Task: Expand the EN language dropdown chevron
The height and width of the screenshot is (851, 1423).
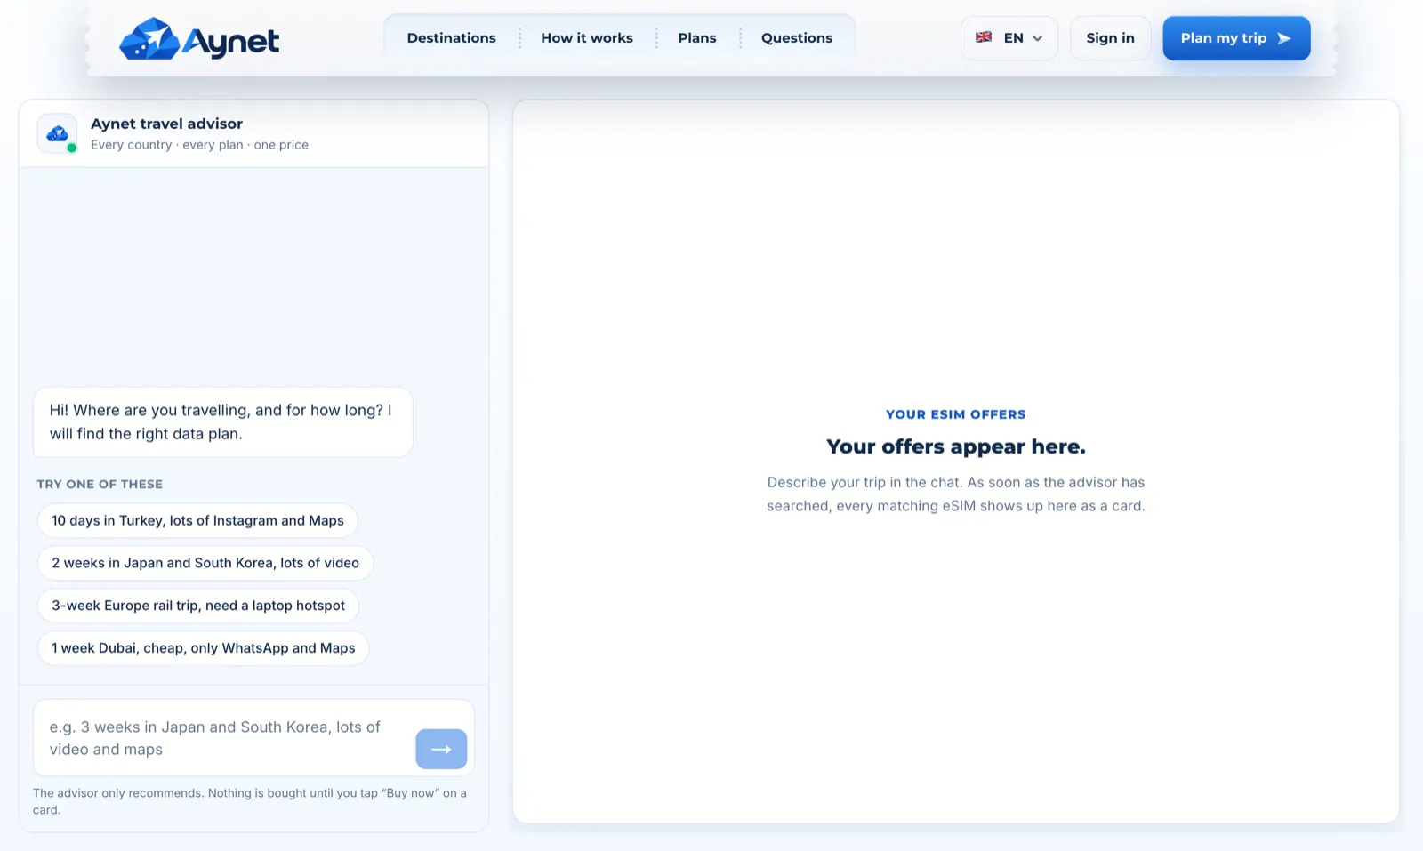Action: [x=1037, y=38]
